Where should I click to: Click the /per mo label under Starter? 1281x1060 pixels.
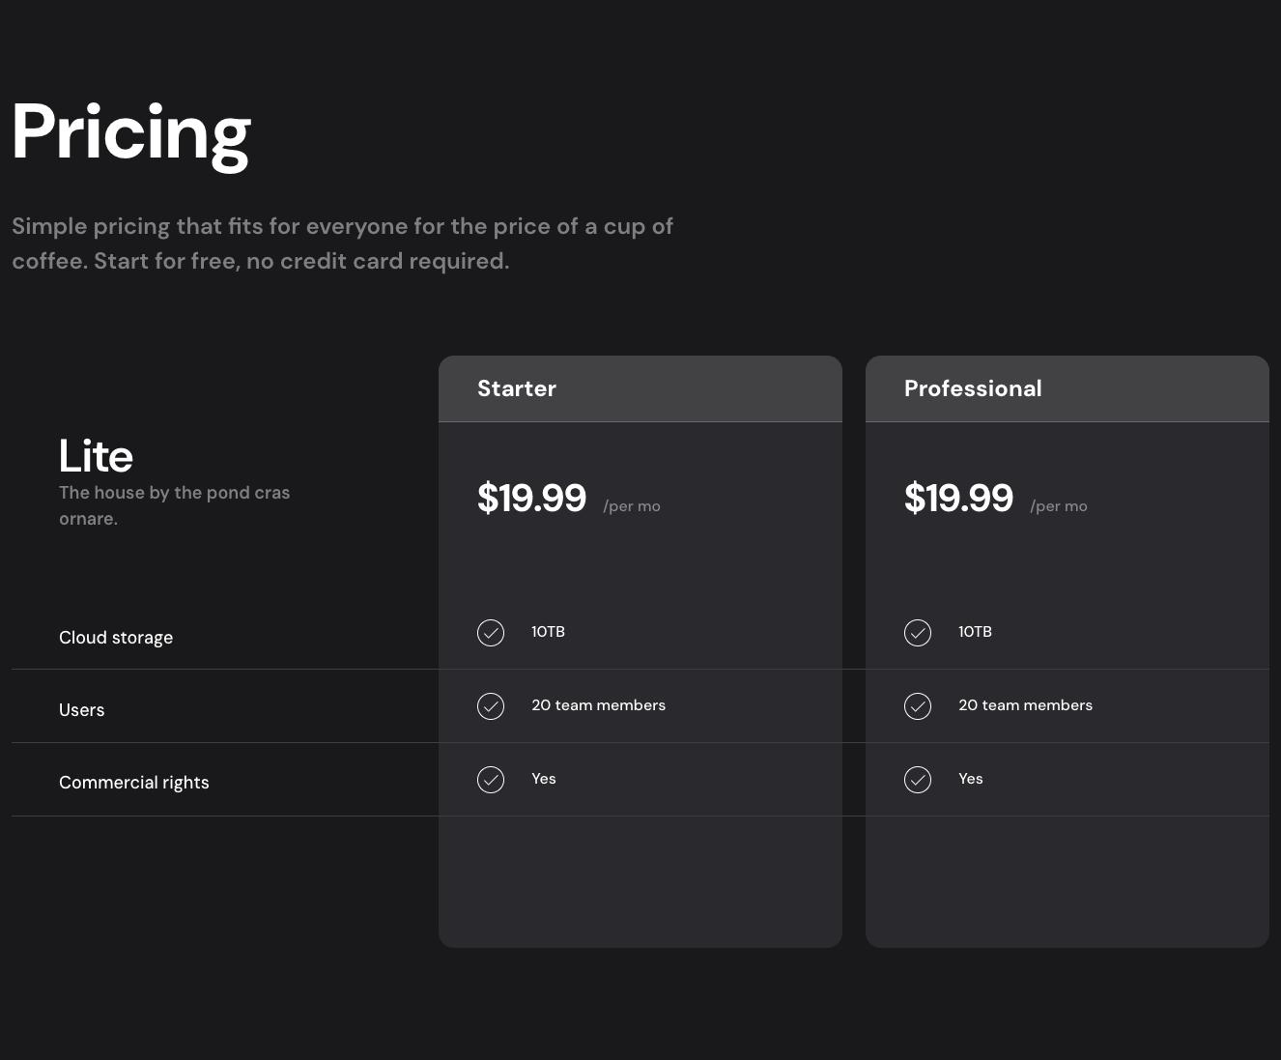click(631, 505)
